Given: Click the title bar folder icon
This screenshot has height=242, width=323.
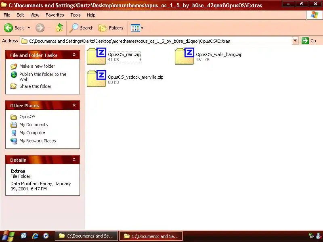Looking at the screenshot, I should [x=4, y=4].
